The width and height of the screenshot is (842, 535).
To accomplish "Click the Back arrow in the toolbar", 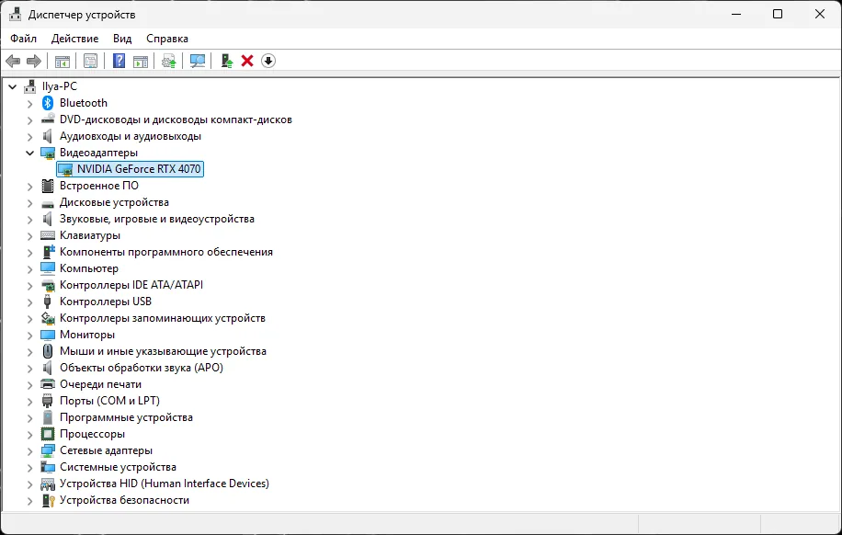I will 13,61.
